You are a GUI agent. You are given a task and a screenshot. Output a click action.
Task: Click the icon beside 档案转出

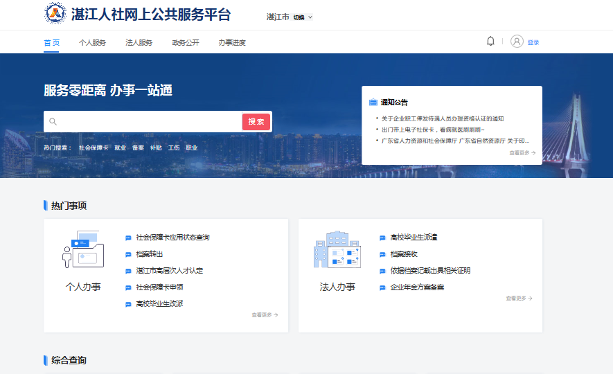point(128,254)
